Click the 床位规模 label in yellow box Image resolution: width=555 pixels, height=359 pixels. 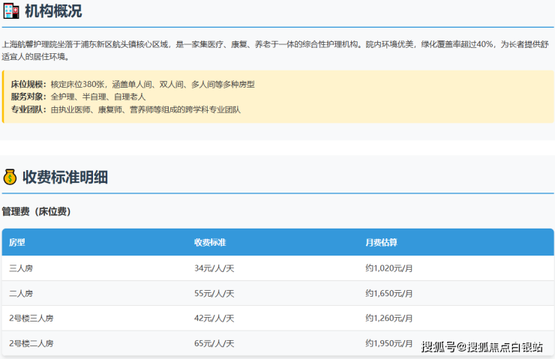[x=28, y=84]
